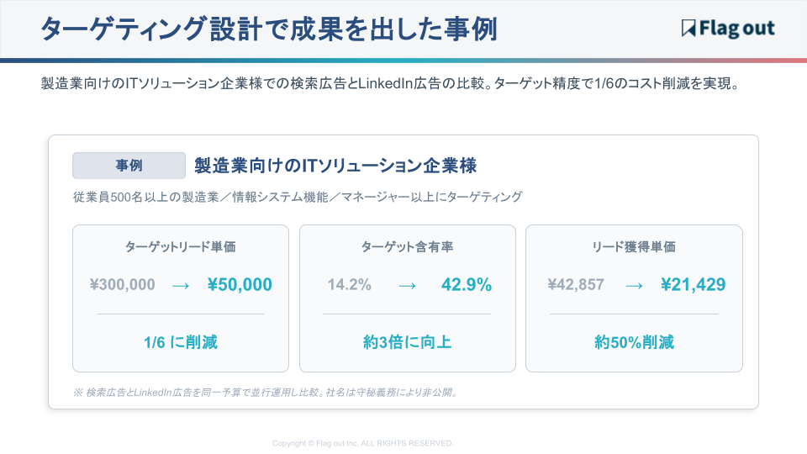807x454 pixels.
Task: Select the 製造業向けのITソリューション企業様 heading
Action: coord(335,165)
